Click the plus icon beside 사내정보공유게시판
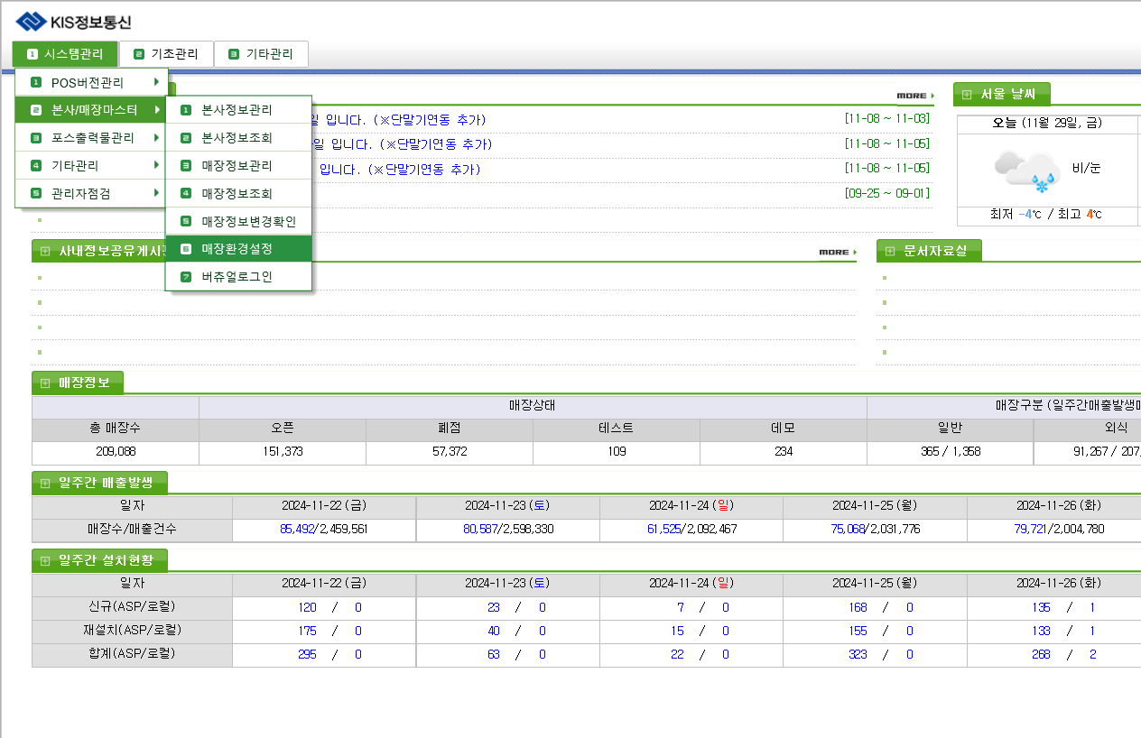The height and width of the screenshot is (738, 1141). coord(44,252)
